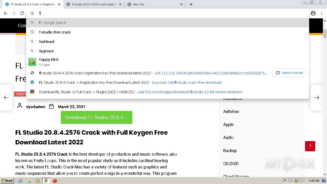Click the WordPress icon beside buycrack.net suggestion

(x=32, y=82)
